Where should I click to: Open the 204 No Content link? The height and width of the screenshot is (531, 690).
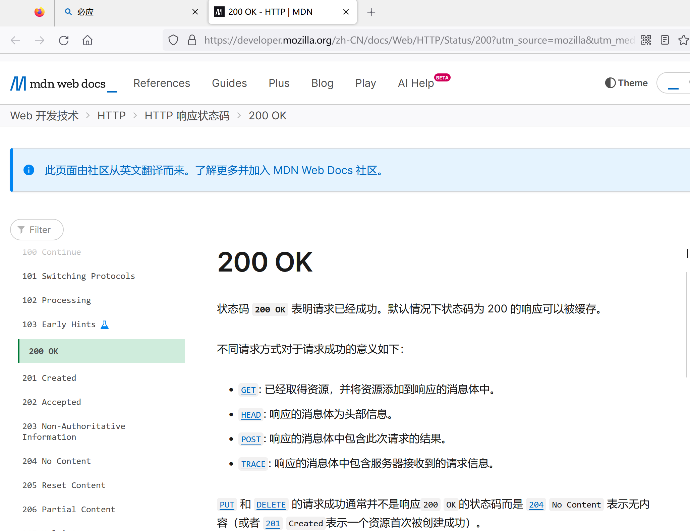pyautogui.click(x=536, y=505)
